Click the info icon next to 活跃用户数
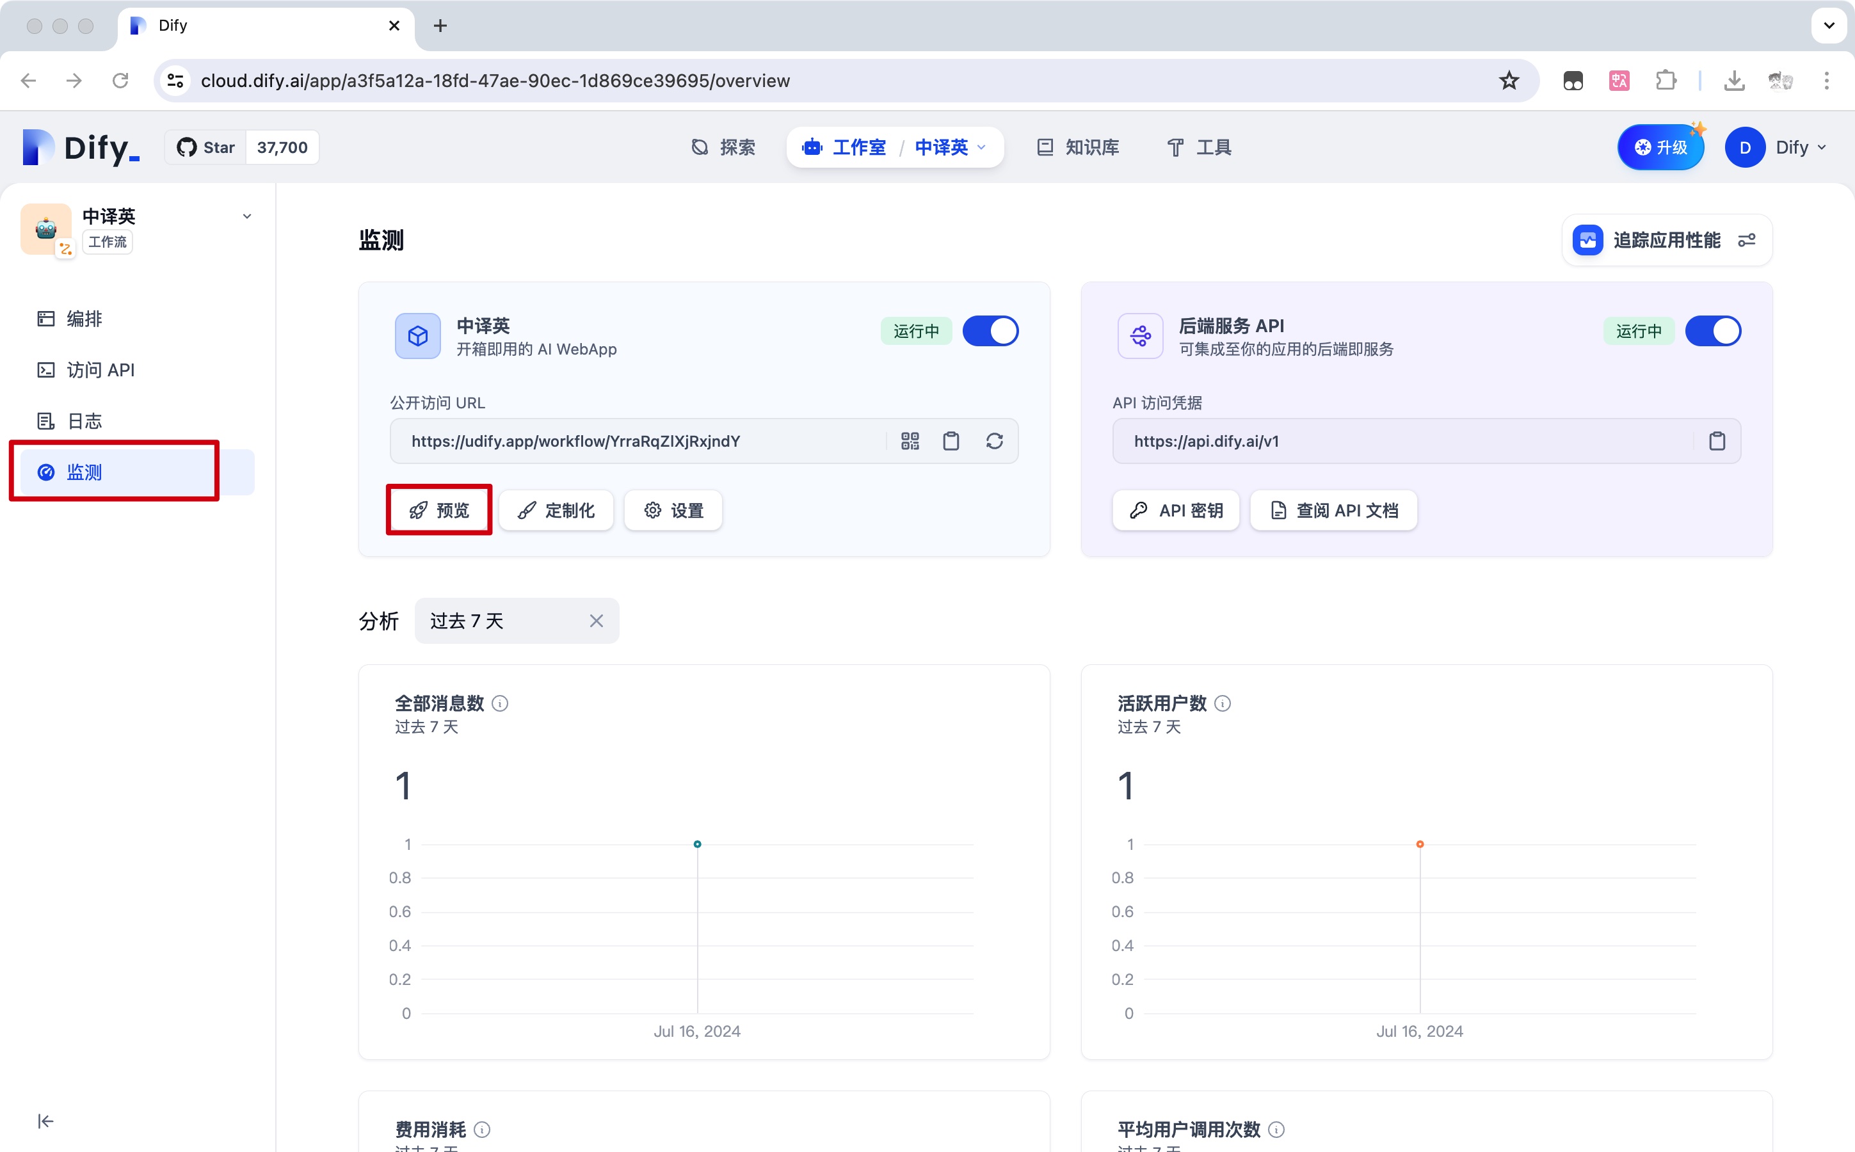Viewport: 1855px width, 1152px height. coord(1222,703)
